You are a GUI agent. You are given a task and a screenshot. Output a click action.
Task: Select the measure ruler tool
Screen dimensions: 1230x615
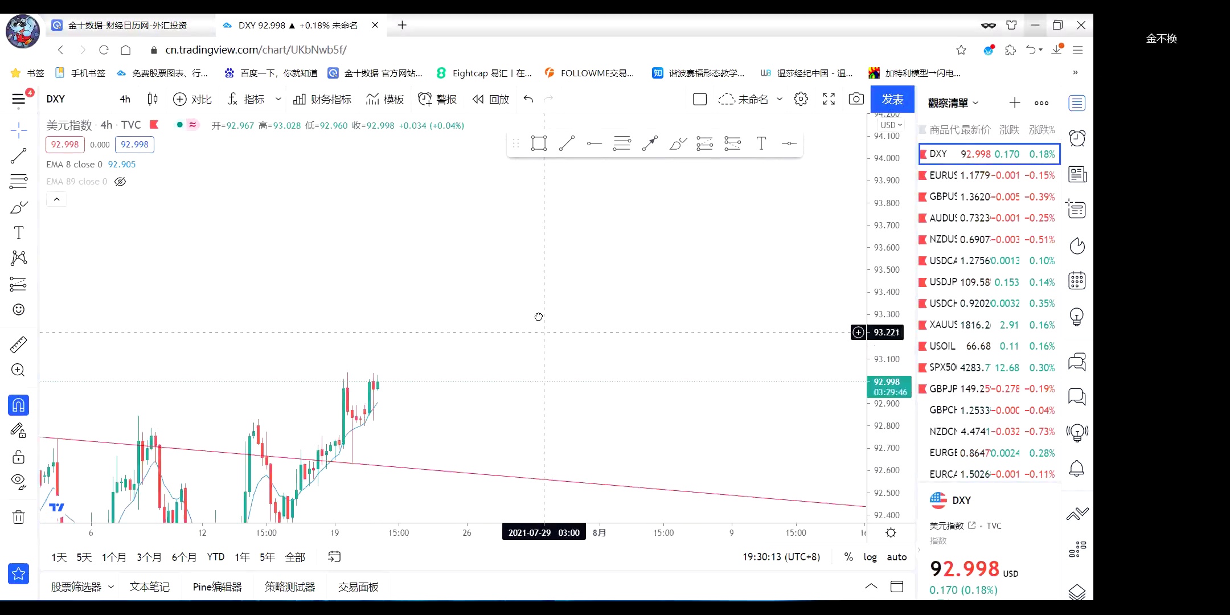(18, 345)
